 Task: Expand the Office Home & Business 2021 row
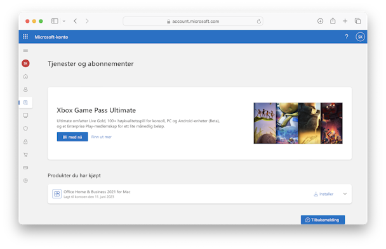(345, 194)
